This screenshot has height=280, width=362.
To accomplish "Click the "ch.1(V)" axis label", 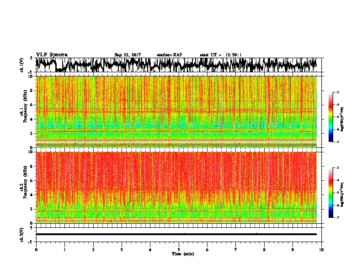I will 22,65.
